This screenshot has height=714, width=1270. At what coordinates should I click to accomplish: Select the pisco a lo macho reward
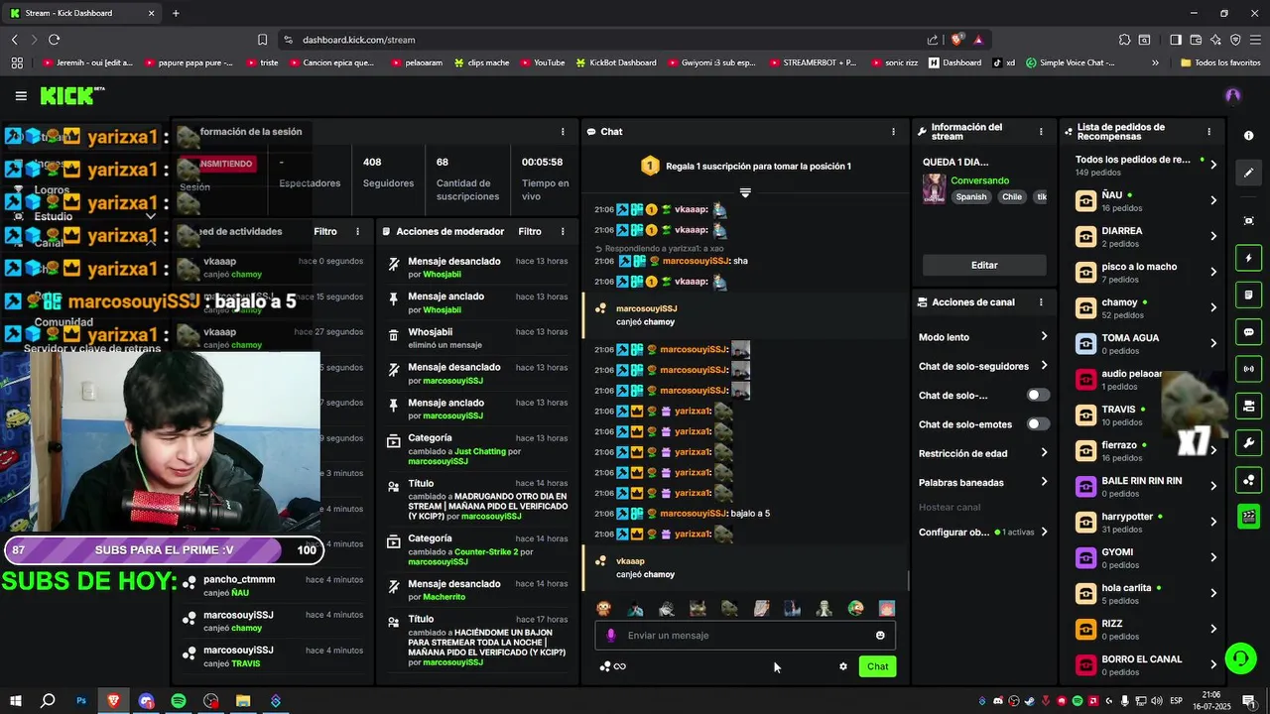tap(1147, 273)
